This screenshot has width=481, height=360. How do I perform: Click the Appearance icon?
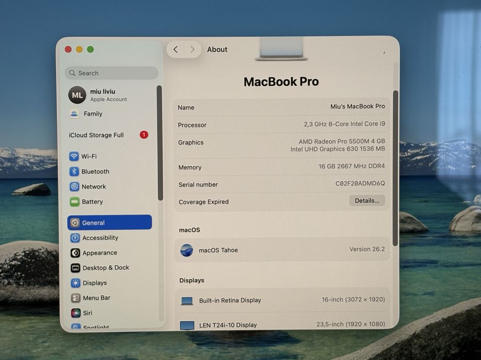[x=75, y=253]
